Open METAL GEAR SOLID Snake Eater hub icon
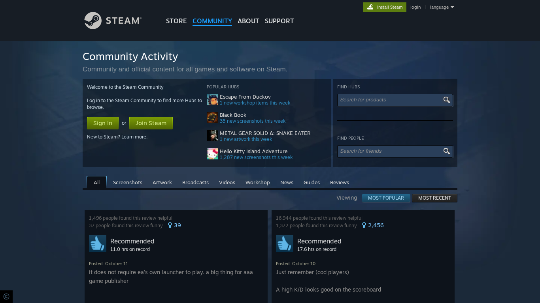 click(x=212, y=136)
